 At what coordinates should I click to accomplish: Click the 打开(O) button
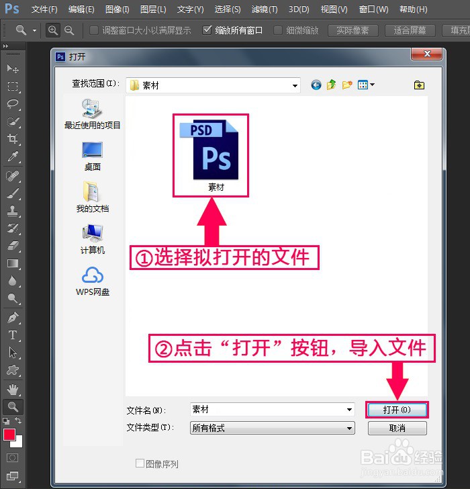(397, 410)
